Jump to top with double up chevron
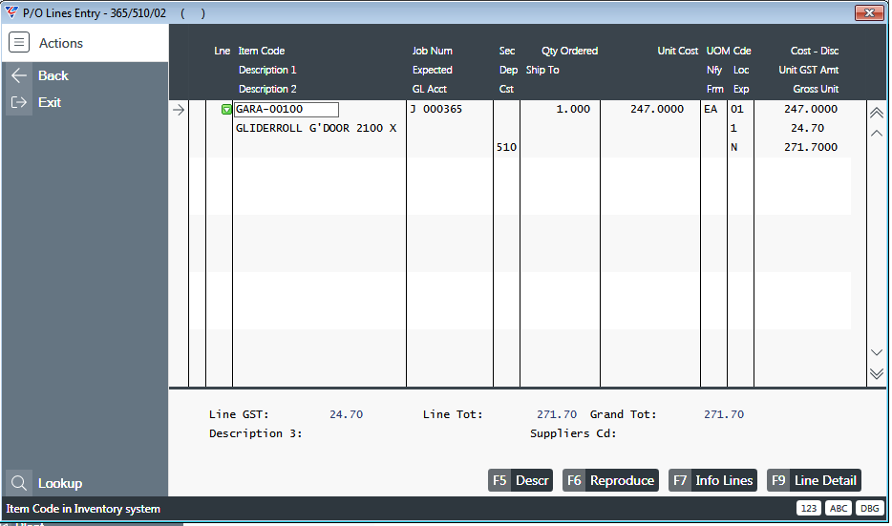This screenshot has width=892, height=526. tap(877, 113)
